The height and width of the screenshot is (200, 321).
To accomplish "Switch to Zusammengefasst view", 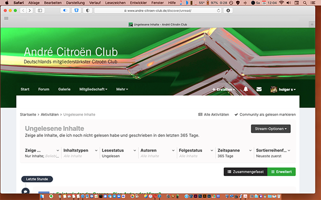I will coord(245,171).
